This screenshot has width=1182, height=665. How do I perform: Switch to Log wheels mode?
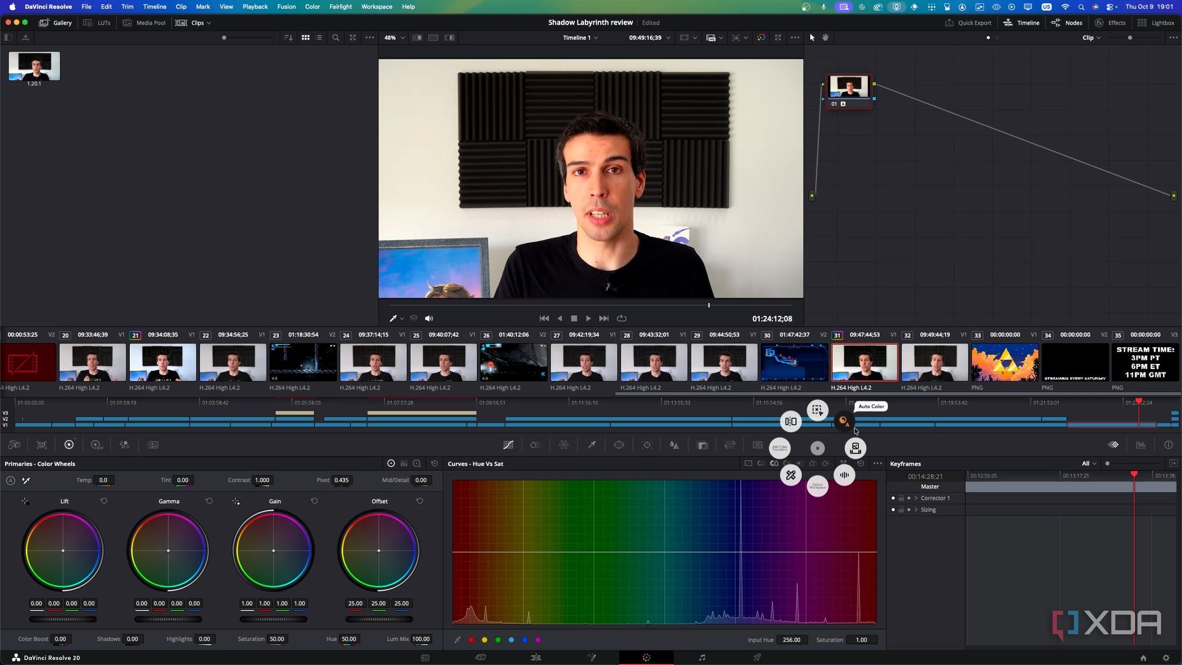pyautogui.click(x=417, y=464)
